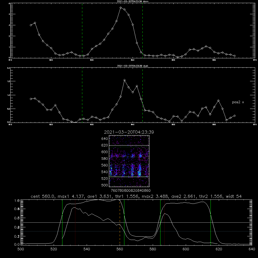
Task: Click the large timestamp title above the spectrogram image
Action: click(129, 132)
